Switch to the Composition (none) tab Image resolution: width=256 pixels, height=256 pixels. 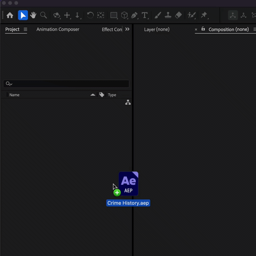coord(228,29)
